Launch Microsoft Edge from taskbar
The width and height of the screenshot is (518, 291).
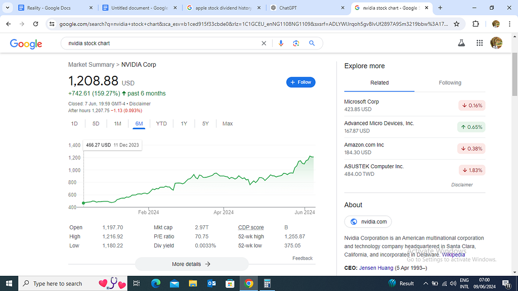tap(156, 283)
